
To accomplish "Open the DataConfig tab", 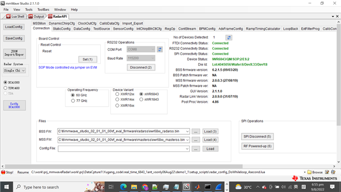I will point(82,29).
